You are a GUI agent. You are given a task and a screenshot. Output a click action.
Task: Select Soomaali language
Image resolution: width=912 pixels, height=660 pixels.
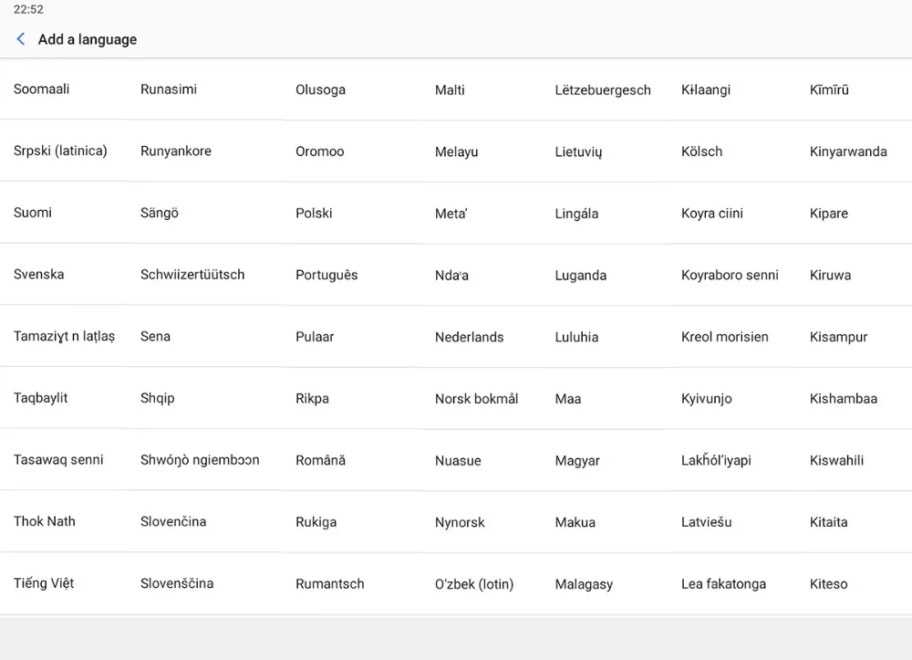point(42,89)
